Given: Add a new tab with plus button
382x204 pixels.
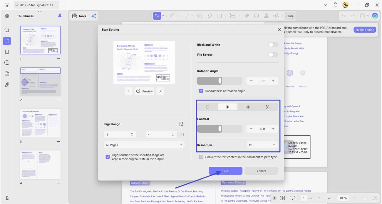Looking at the screenshot, I should click(x=64, y=5).
